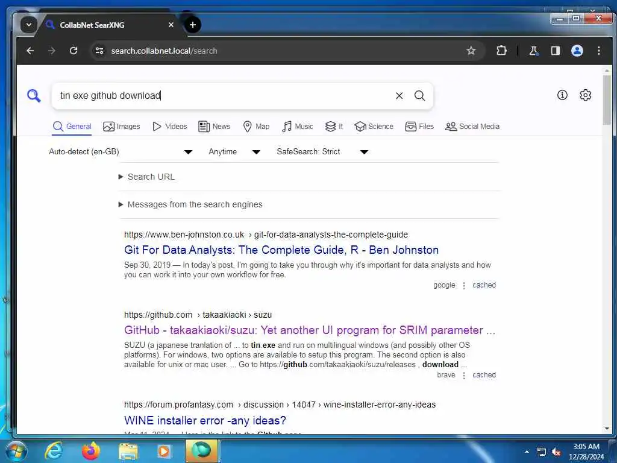Show hidden system tray icons
Screen dimensions: 617x463
coord(527,452)
